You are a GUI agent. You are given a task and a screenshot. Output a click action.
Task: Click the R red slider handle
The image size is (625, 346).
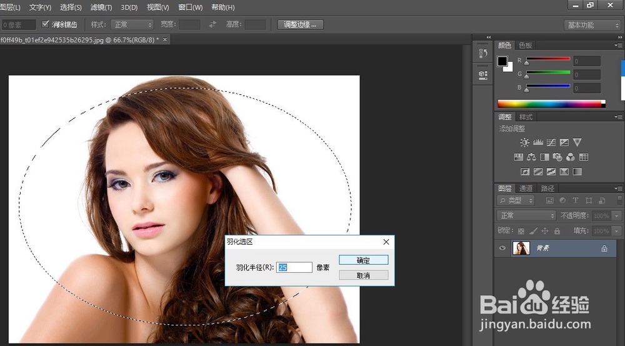coord(527,63)
